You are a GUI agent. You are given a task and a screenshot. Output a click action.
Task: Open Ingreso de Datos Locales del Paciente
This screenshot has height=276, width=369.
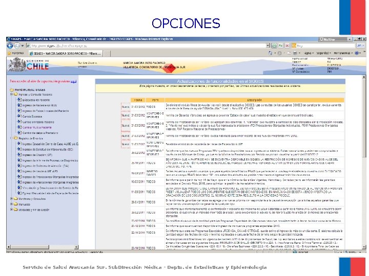(46, 111)
